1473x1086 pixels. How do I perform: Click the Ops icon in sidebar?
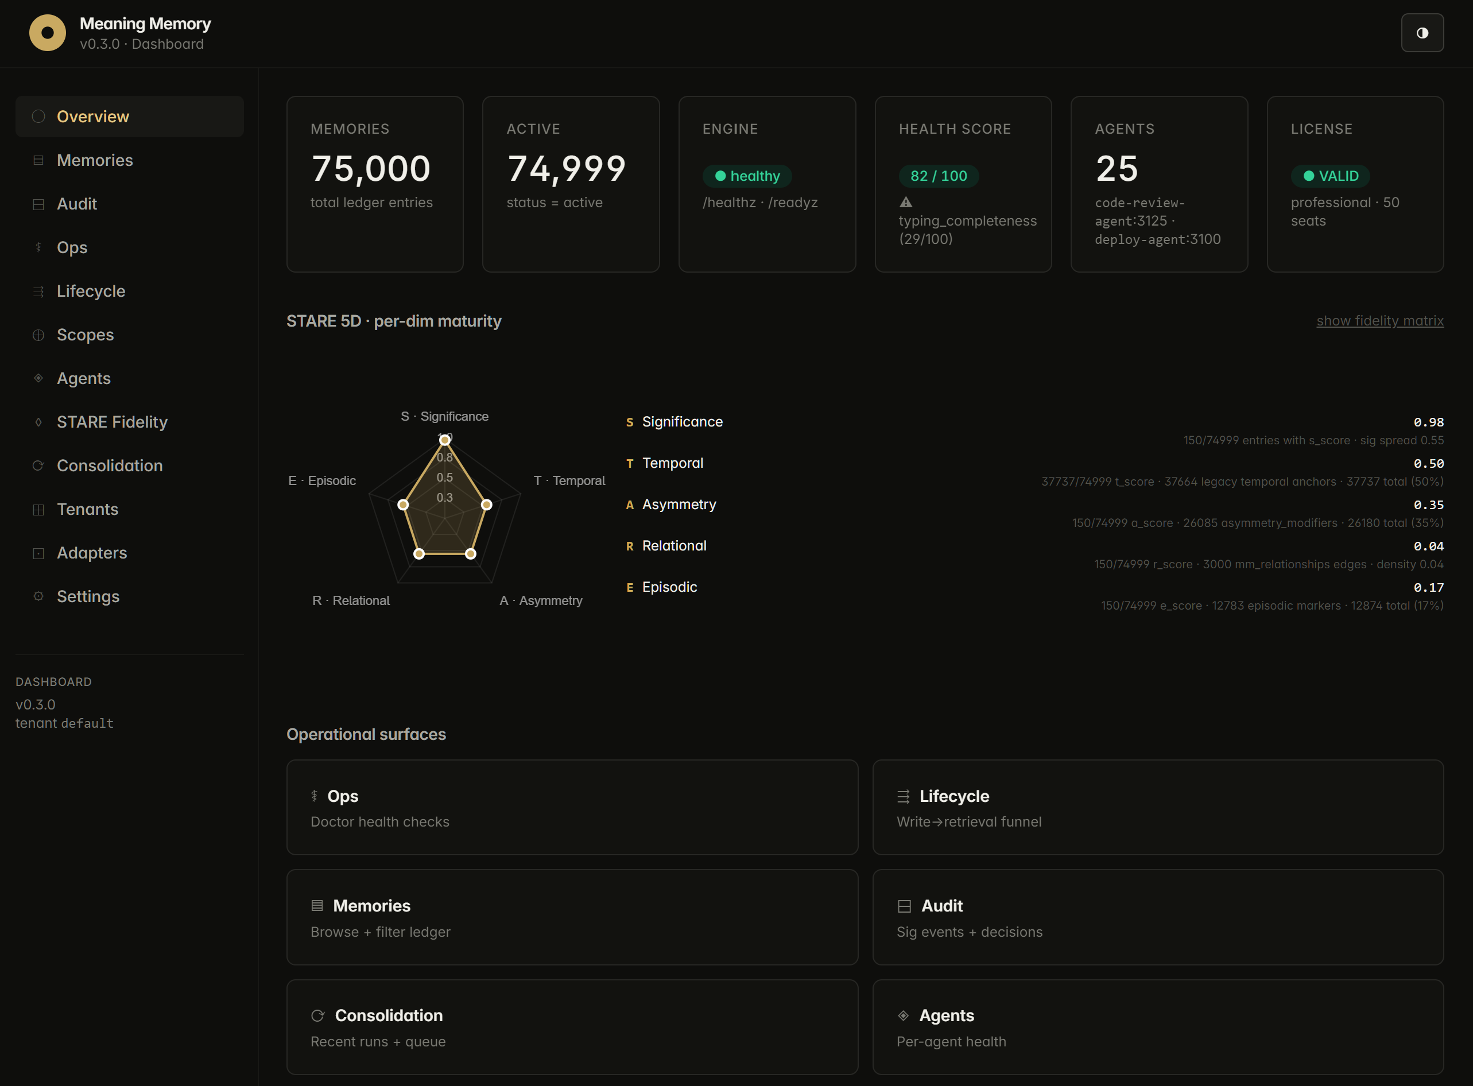coord(38,247)
